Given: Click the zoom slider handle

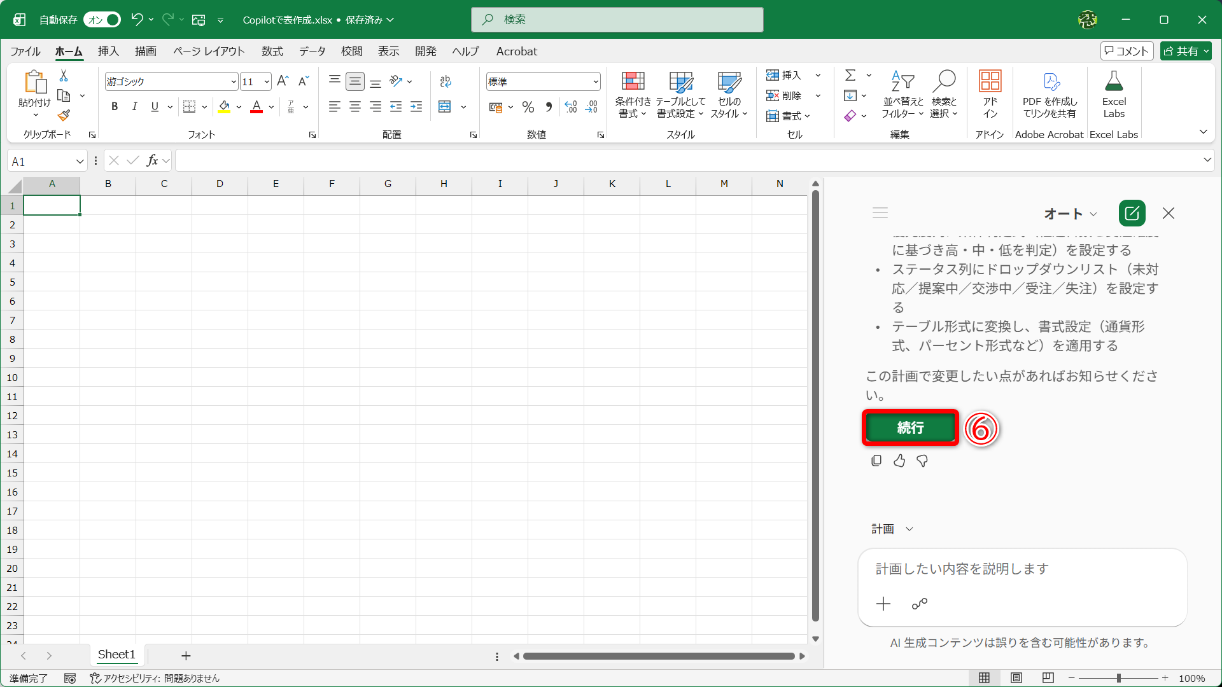Looking at the screenshot, I should (x=1118, y=678).
